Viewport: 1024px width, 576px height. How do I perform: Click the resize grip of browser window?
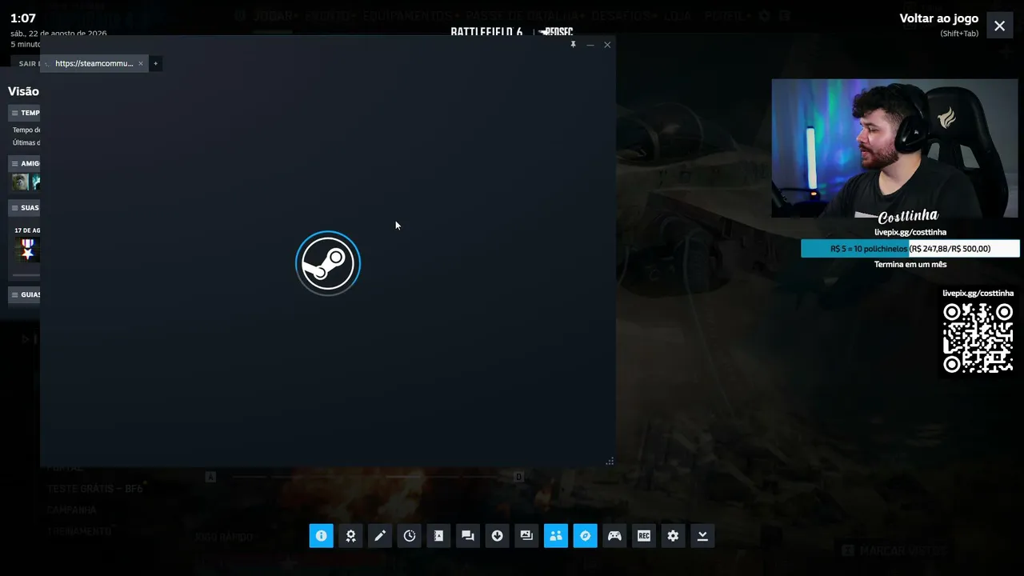(610, 461)
